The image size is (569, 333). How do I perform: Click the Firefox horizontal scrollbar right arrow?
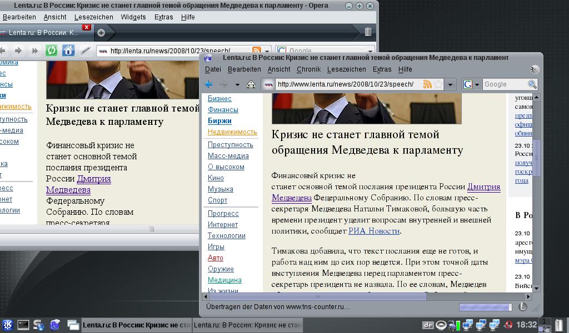[528, 296]
